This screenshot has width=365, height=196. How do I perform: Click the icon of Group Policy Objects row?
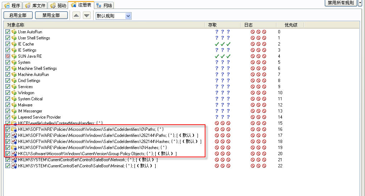click(x=14, y=154)
